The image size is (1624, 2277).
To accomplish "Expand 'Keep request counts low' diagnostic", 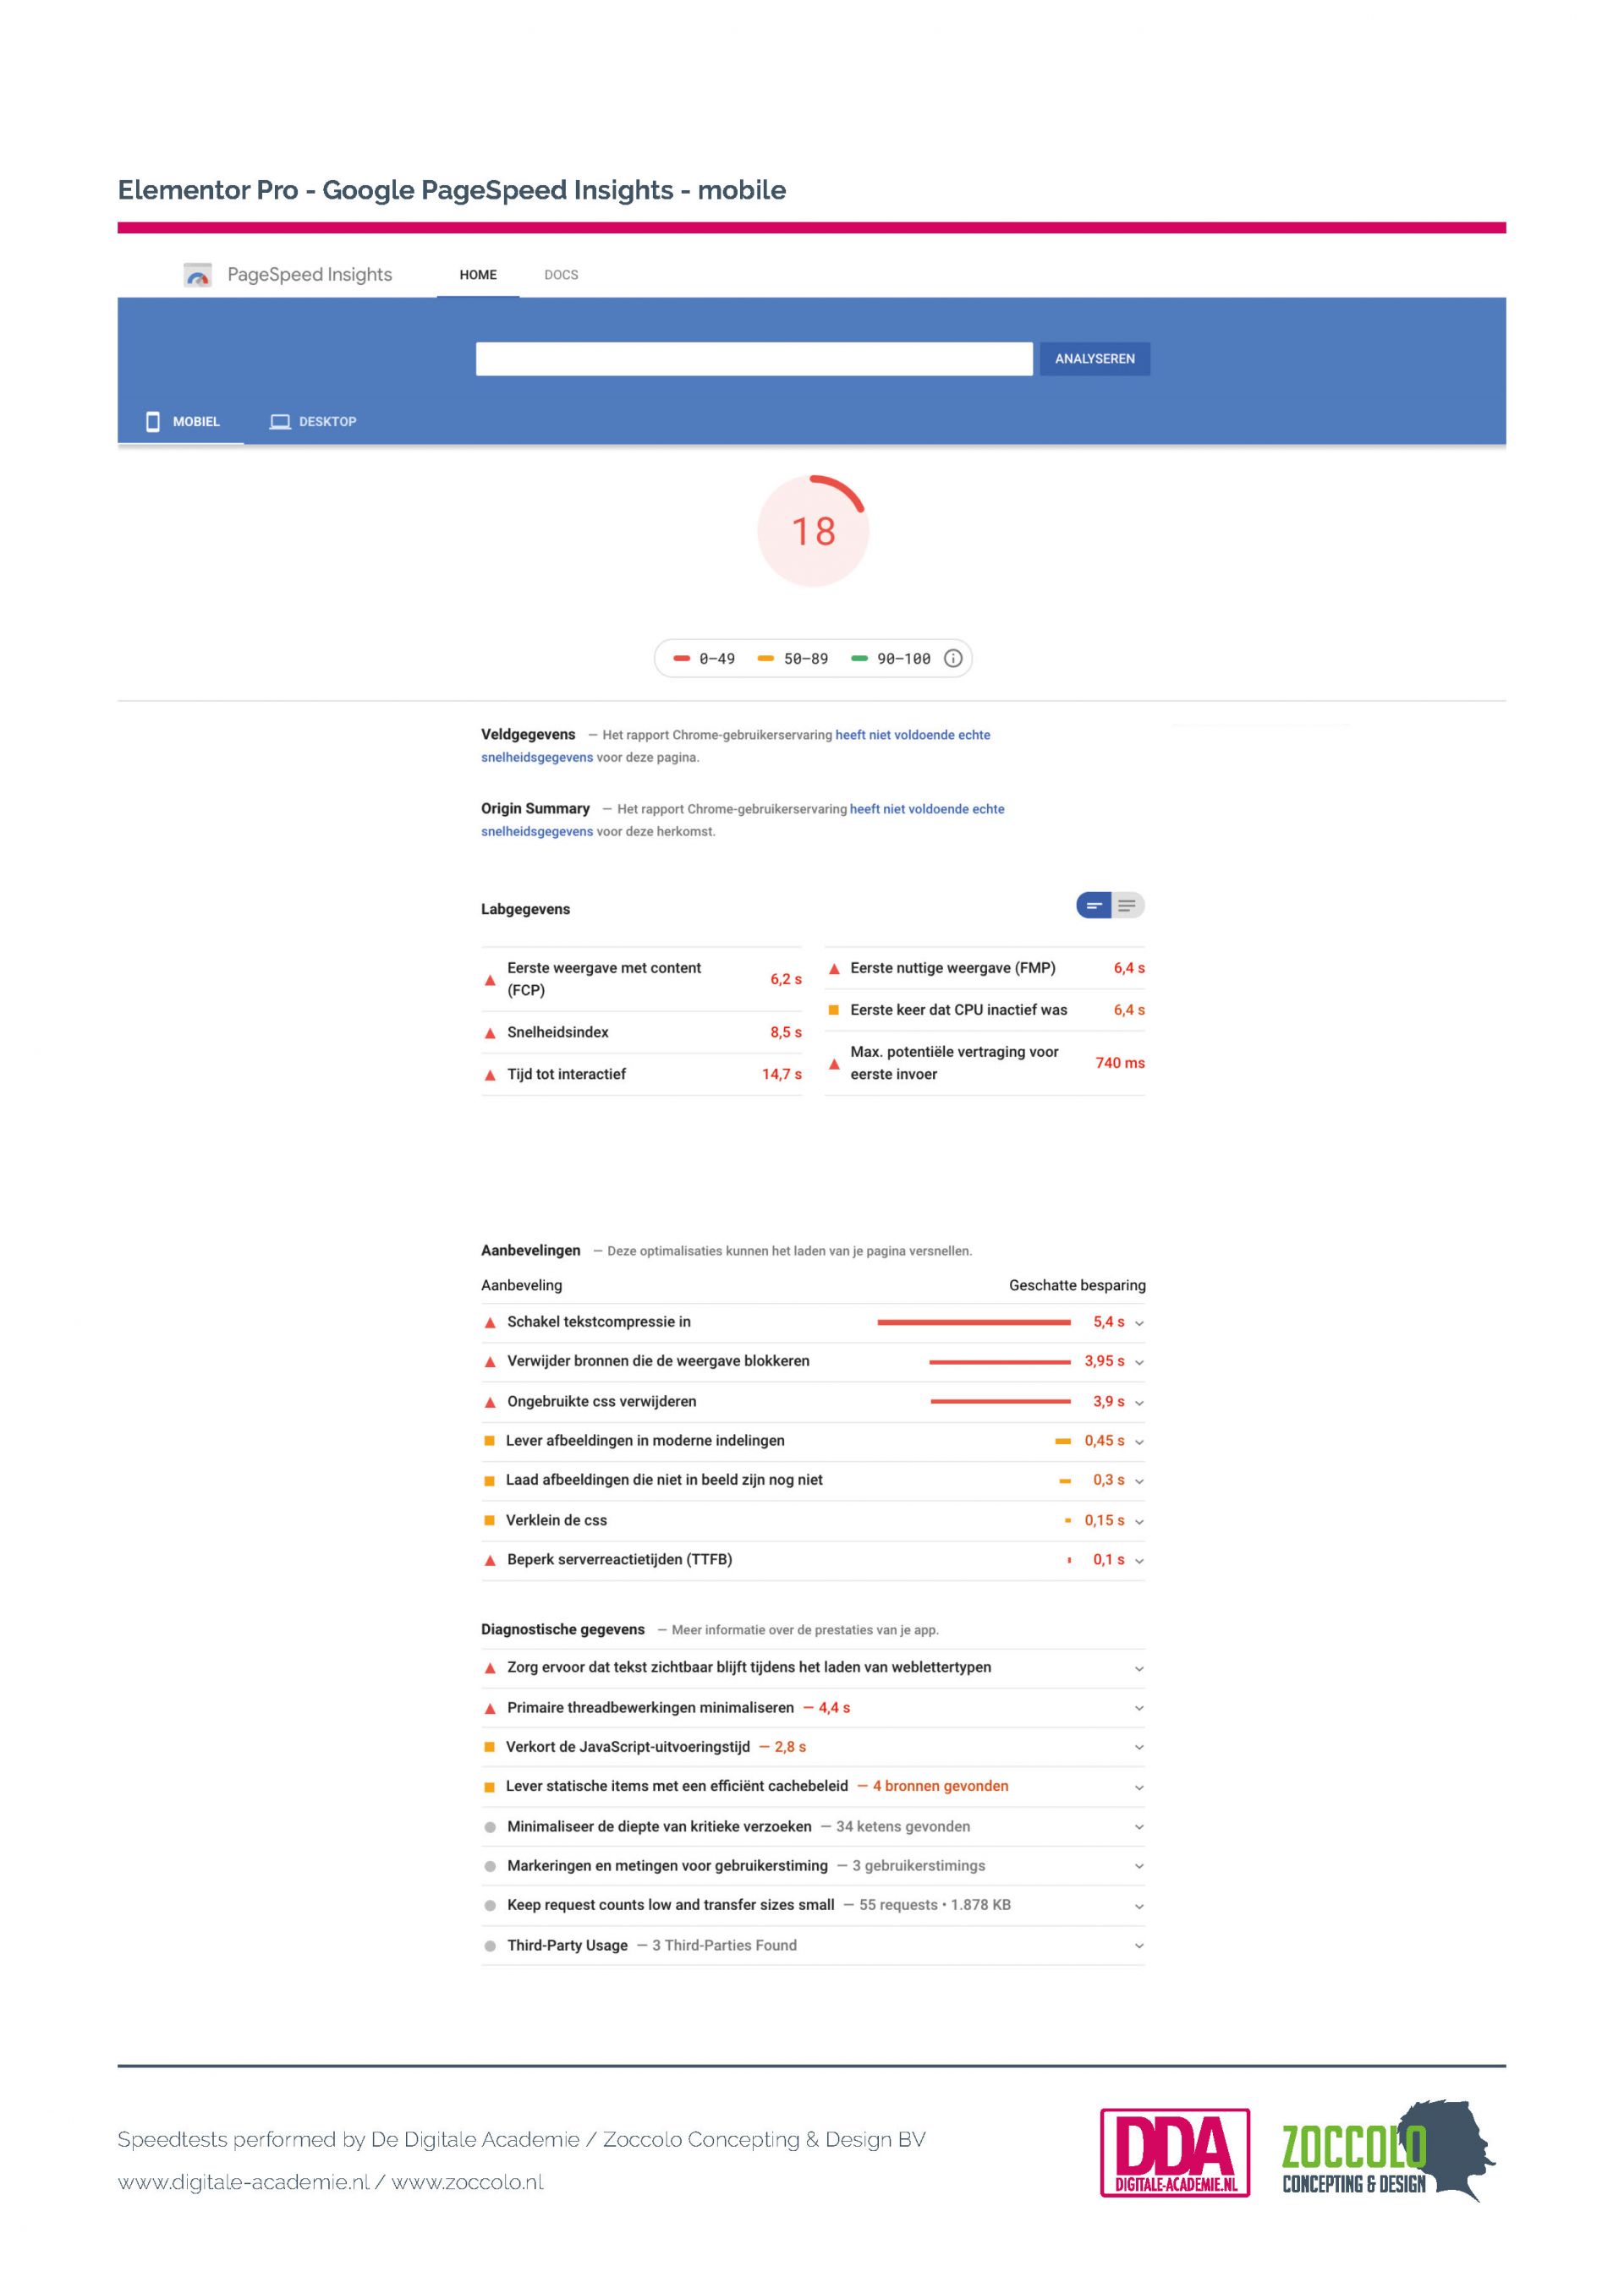I will [813, 1905].
